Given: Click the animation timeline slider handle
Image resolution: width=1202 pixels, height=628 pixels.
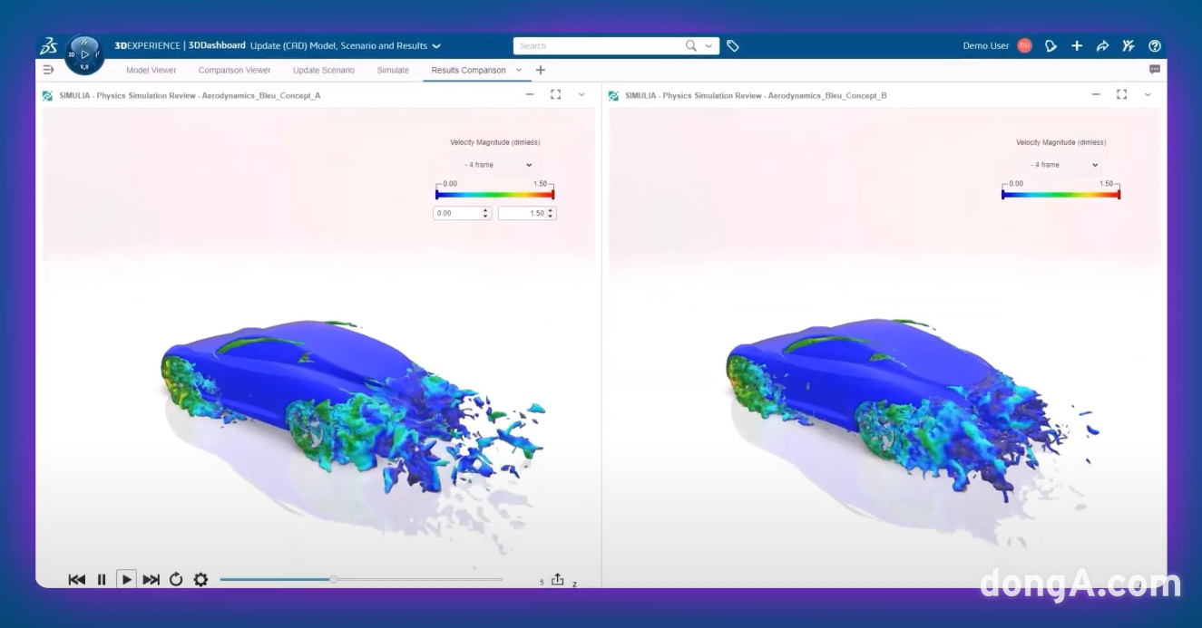Looking at the screenshot, I should click(333, 579).
